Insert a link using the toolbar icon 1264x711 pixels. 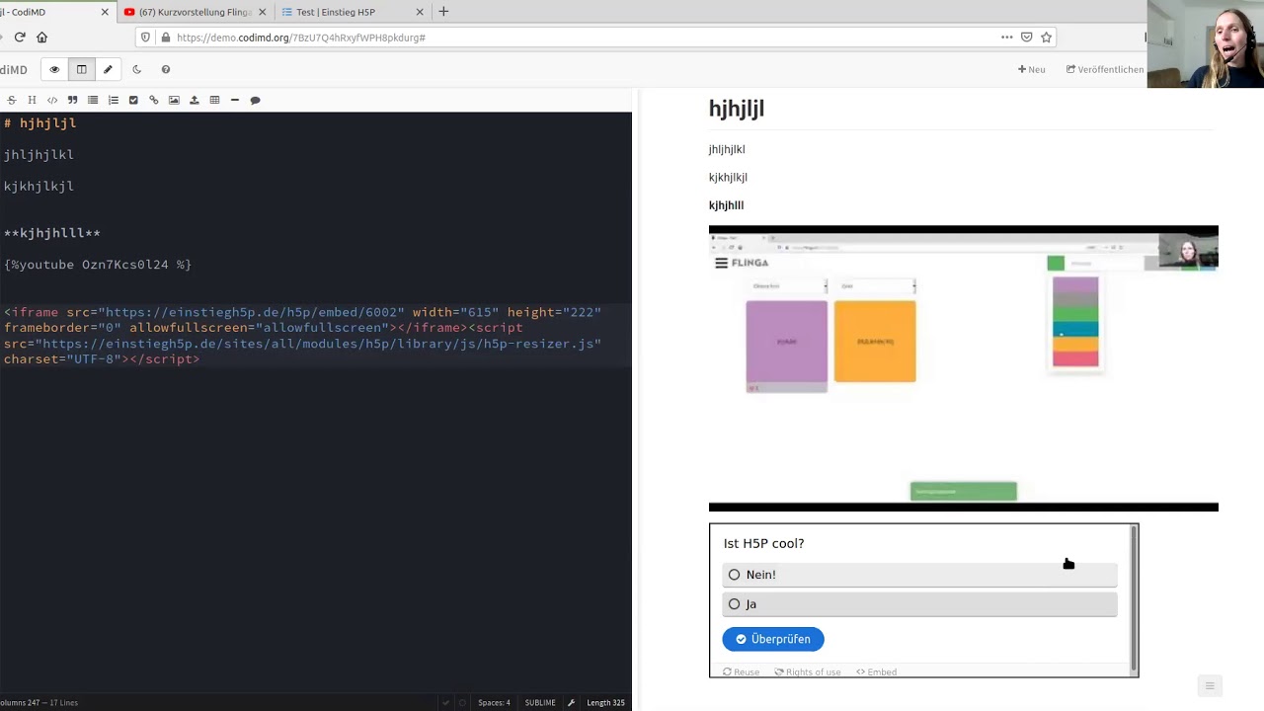pos(153,100)
